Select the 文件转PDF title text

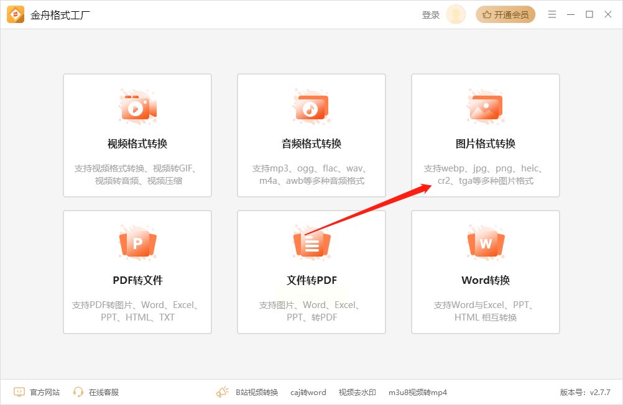tap(312, 280)
